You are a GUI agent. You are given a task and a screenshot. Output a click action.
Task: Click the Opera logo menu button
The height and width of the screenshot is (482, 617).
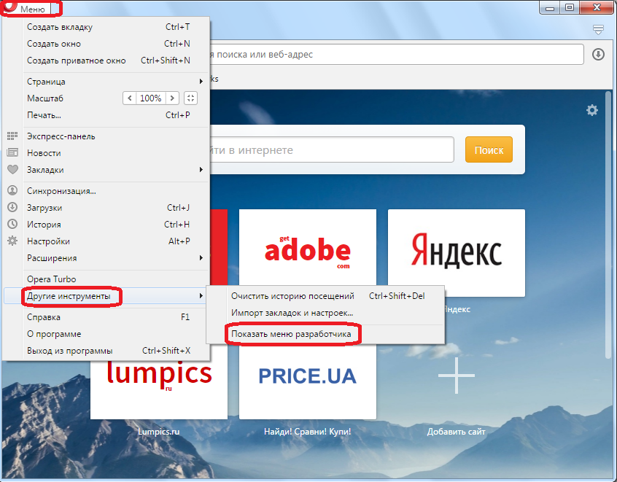click(29, 9)
